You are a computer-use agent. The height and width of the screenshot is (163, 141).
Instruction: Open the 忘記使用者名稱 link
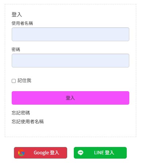28,121
